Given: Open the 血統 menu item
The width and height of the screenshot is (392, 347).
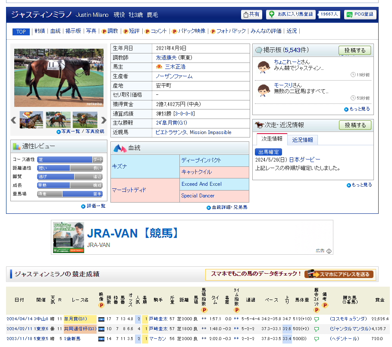Looking at the screenshot, I should (55, 31).
